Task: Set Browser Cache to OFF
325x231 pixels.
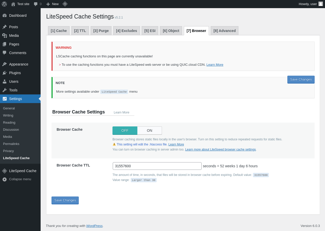Action: (x=125, y=130)
